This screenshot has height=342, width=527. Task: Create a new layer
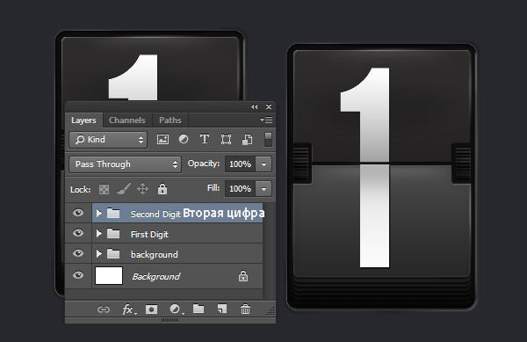point(222,309)
